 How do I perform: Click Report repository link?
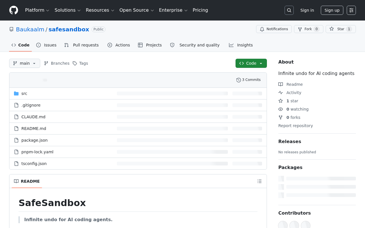(x=295, y=126)
